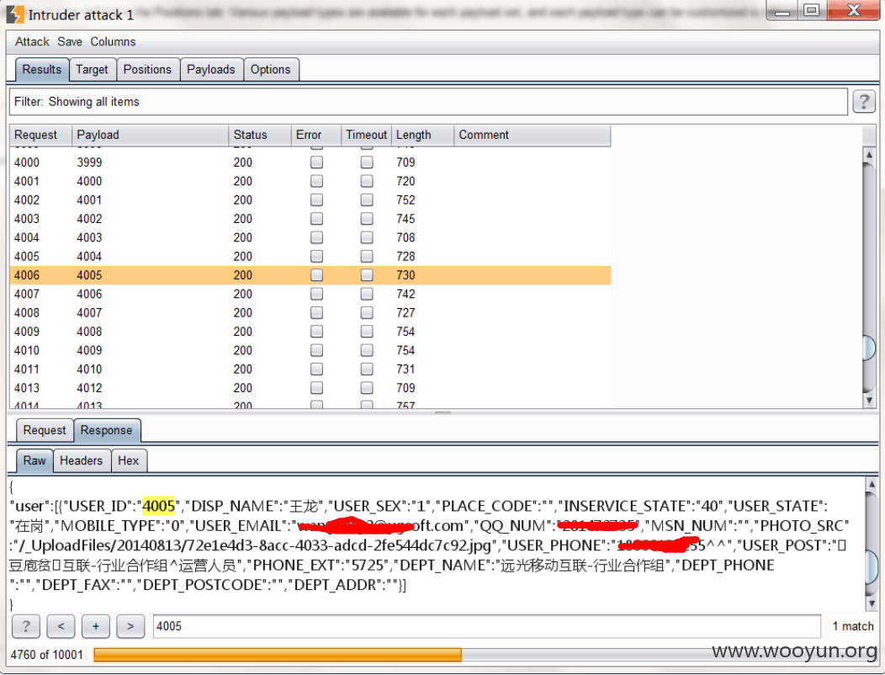Viewport: 885px width, 675px height.
Task: Select the Hex view tab
Action: 128,461
